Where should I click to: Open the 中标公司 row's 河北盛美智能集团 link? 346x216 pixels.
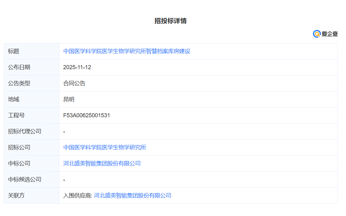tap(102, 163)
